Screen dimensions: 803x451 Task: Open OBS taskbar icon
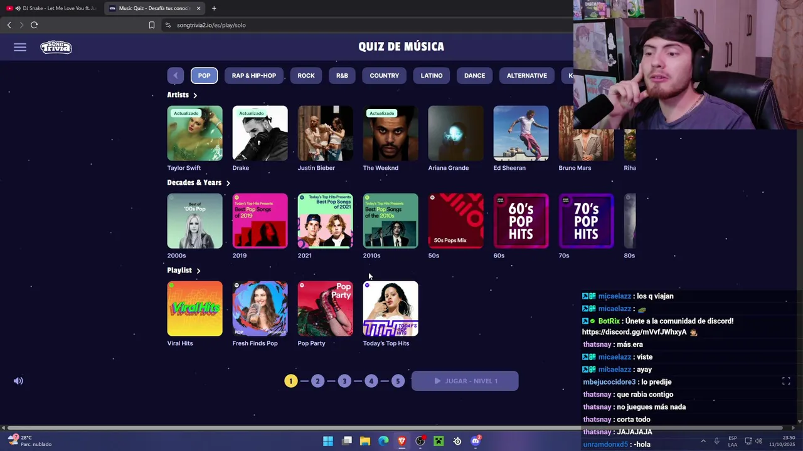[x=420, y=441]
